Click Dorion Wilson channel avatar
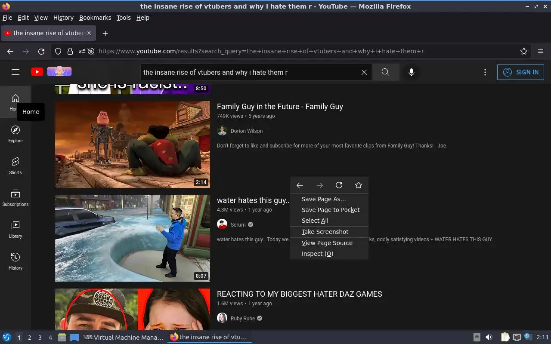The width and height of the screenshot is (551, 344). [x=222, y=131]
